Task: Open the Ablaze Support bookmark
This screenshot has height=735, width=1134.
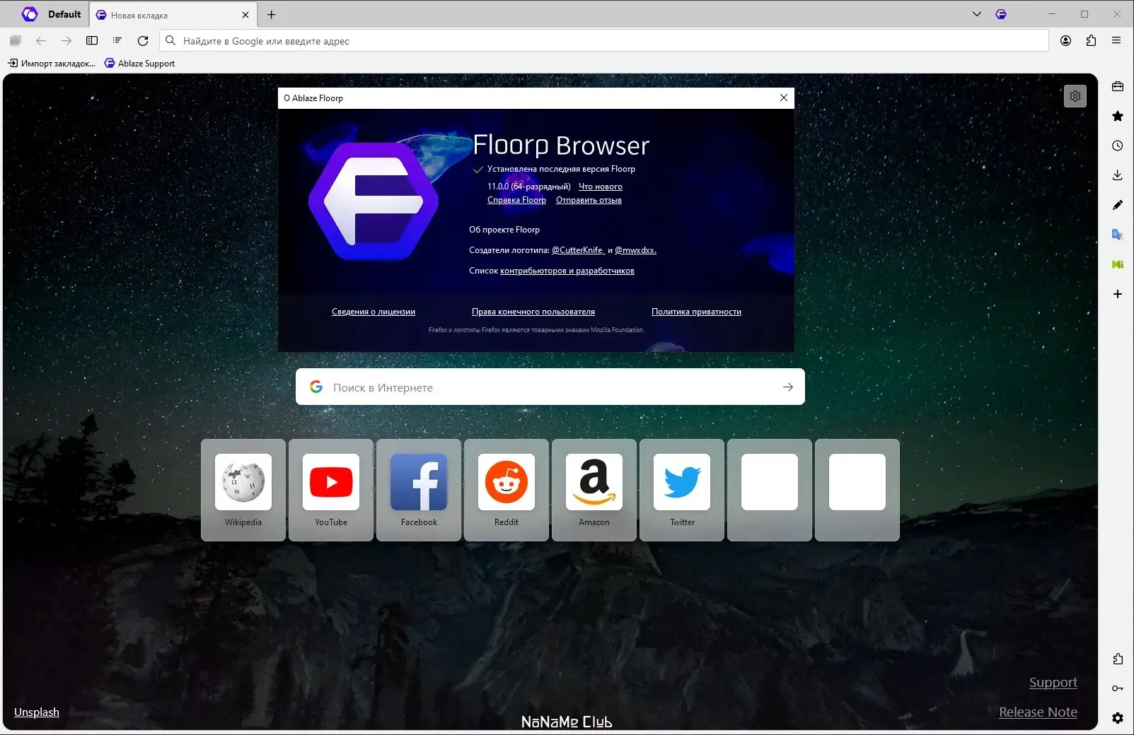Action: click(140, 64)
